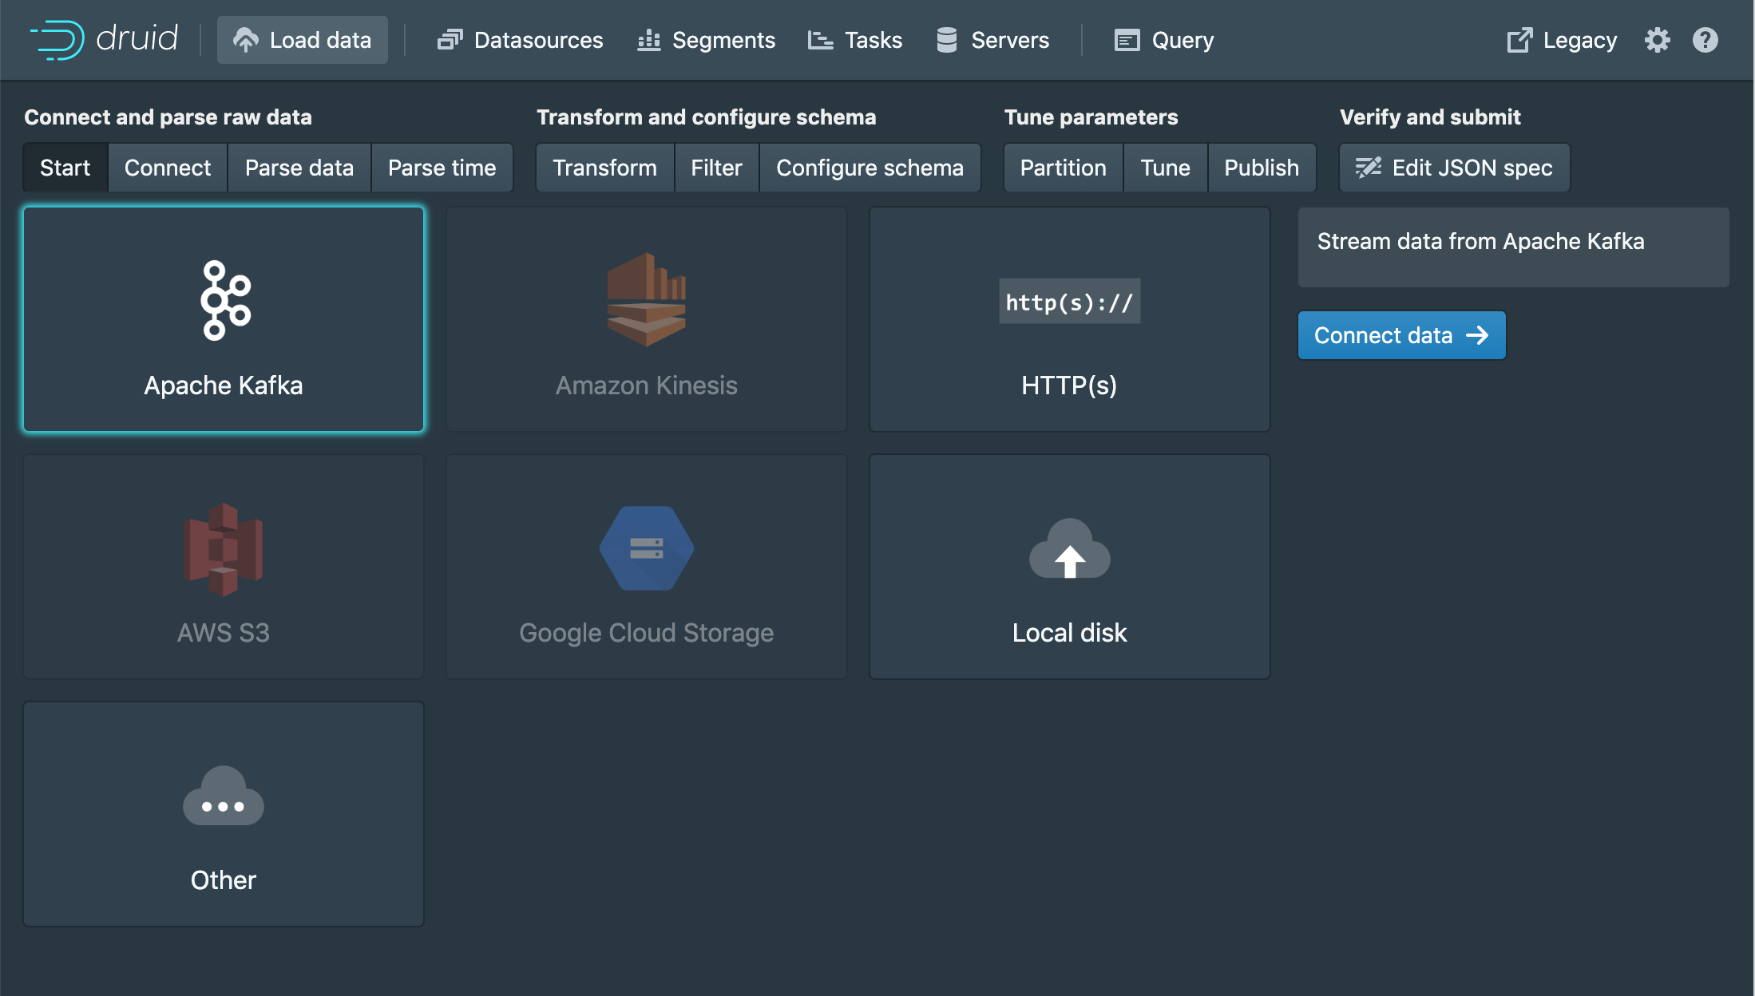
Task: Click the Druid logo
Action: [x=104, y=39]
